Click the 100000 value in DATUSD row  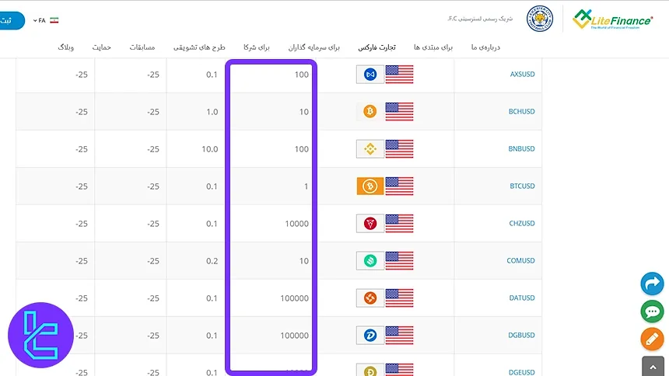(x=294, y=298)
